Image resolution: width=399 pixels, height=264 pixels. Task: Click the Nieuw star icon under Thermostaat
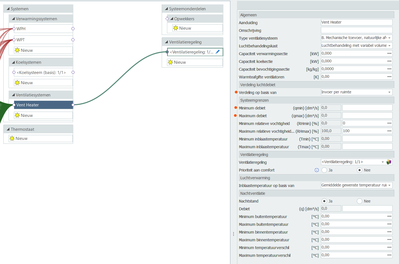tap(12, 138)
